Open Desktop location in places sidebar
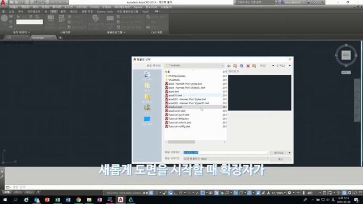Screen dimensions: 363x204 pos(147,121)
